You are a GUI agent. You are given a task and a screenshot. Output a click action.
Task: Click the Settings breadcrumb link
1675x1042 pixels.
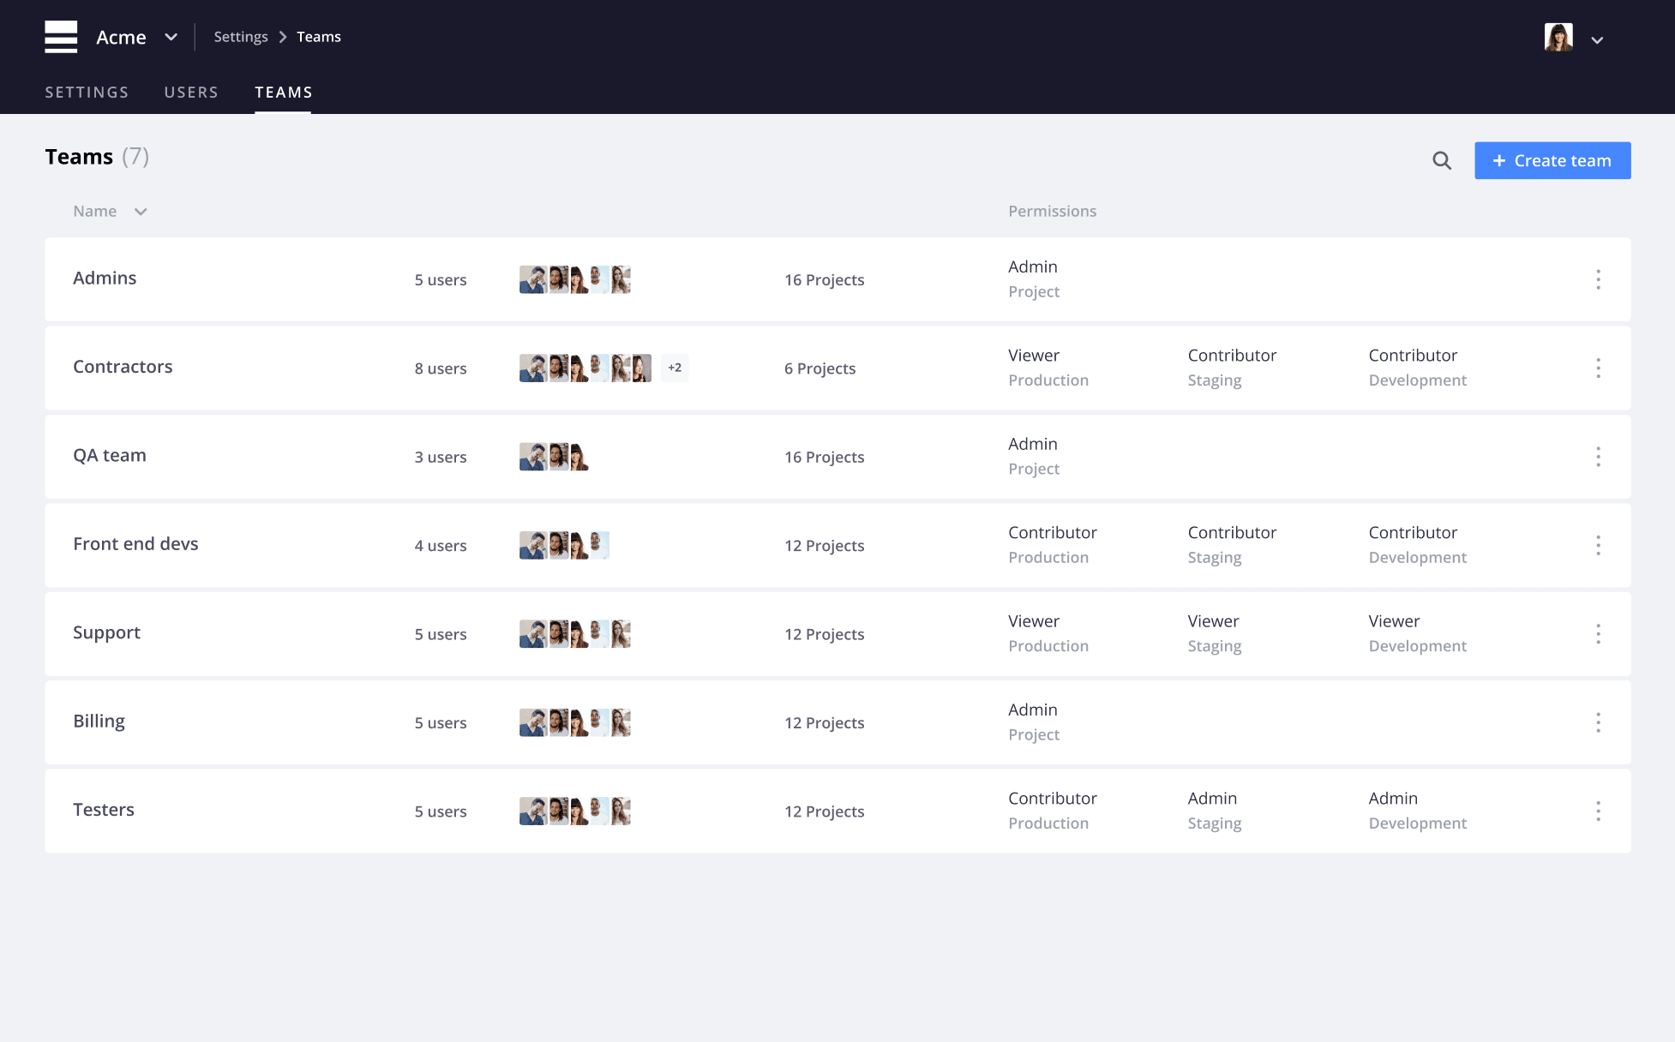240,36
